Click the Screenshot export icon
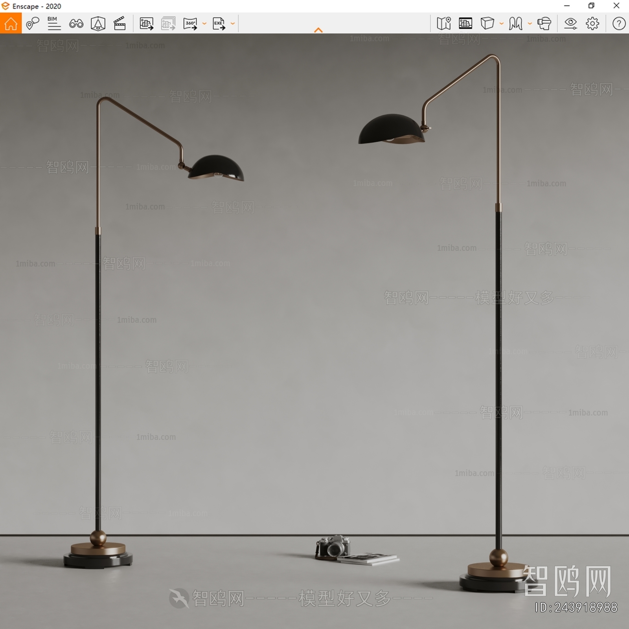Screen dimensions: 629x629 [146, 24]
